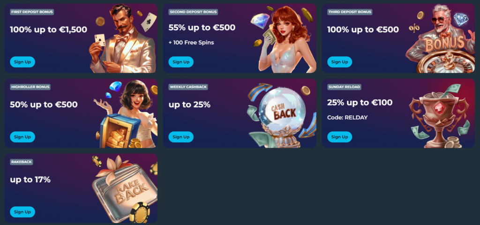Select the First Deposit Bonus label tag
Image resolution: width=480 pixels, height=225 pixels.
point(32,12)
